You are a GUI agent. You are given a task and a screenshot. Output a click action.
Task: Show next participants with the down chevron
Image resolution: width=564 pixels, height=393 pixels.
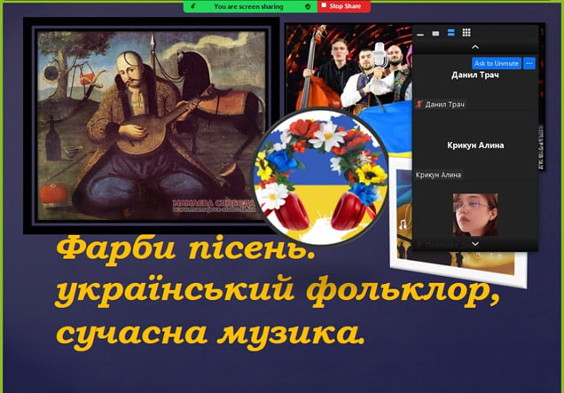pos(475,244)
